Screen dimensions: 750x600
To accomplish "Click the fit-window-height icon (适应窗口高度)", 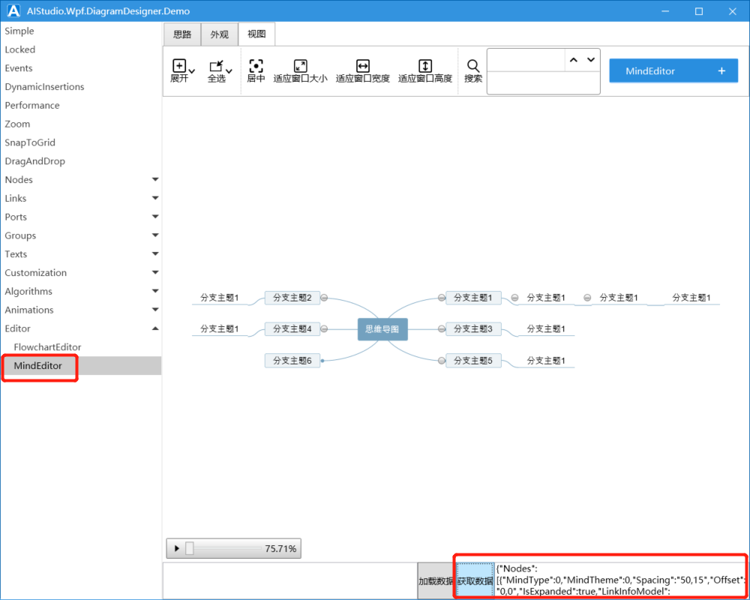I will point(425,66).
